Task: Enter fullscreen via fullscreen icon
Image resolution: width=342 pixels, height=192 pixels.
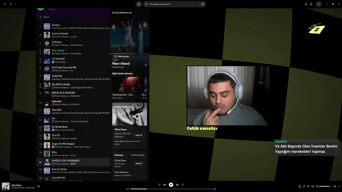Action: (x=339, y=186)
